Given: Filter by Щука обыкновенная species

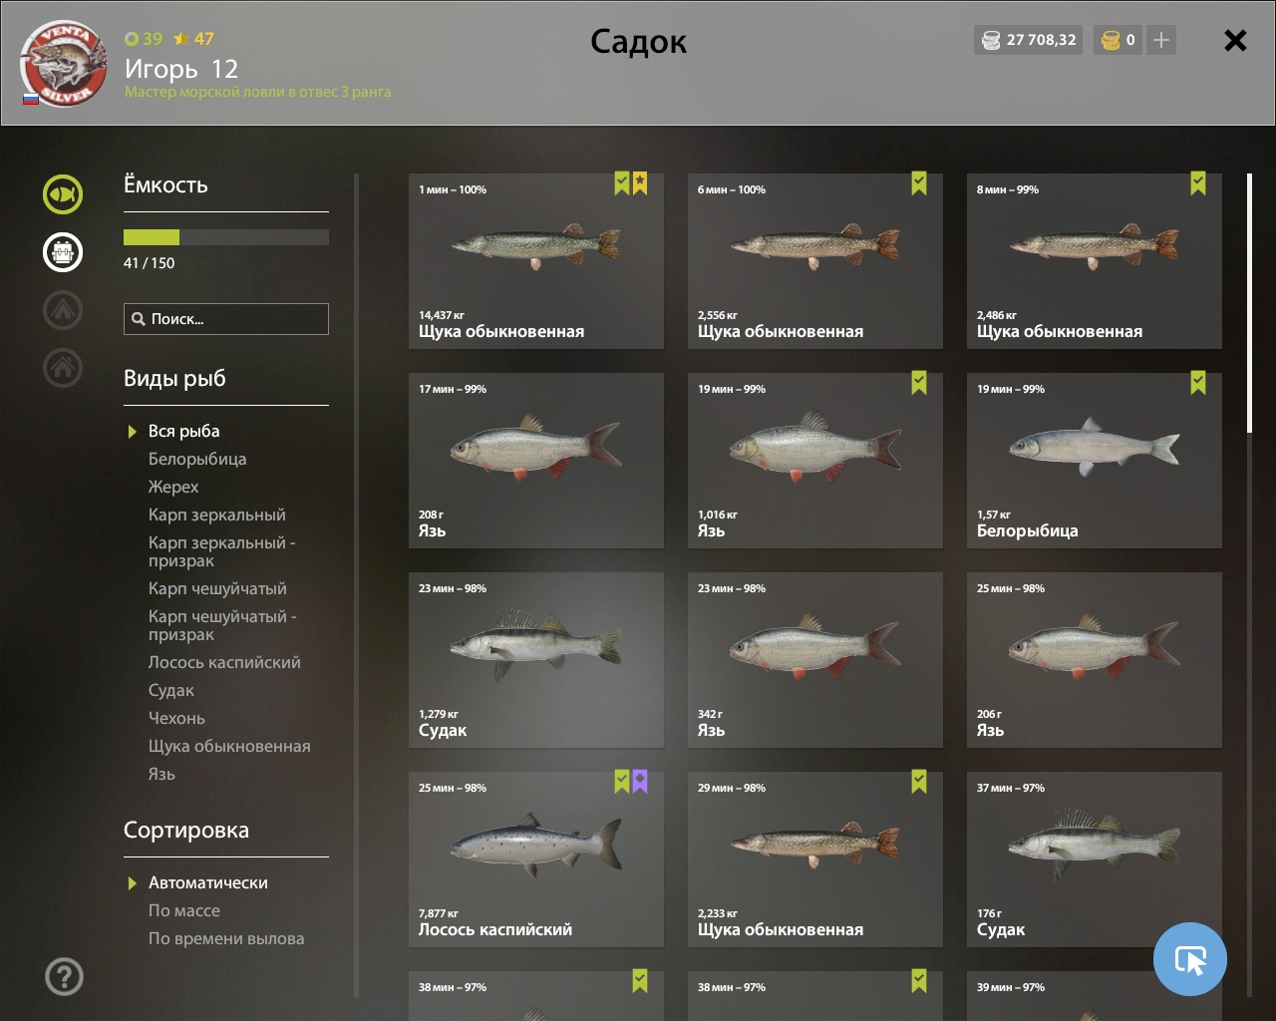Looking at the screenshot, I should pyautogui.click(x=229, y=746).
